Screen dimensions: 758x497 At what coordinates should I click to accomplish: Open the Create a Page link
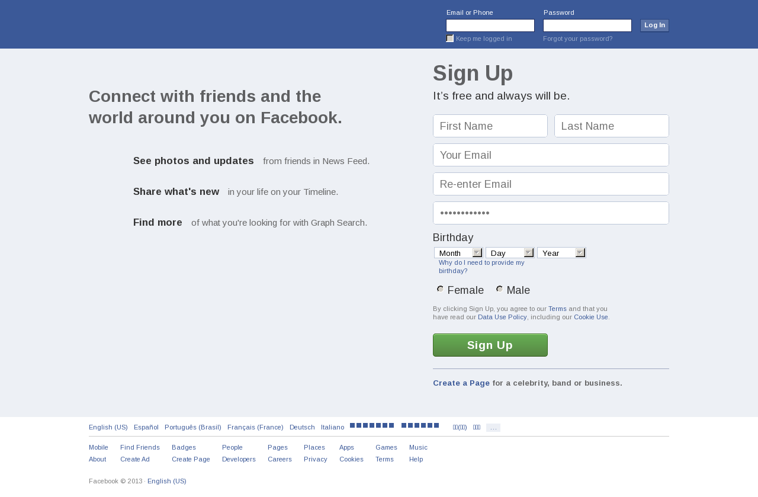coord(461,383)
